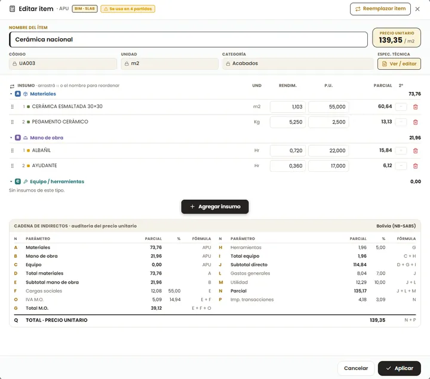Edit the rendimiento 1,103 of CERÁMICA ESMALTADA
The image size is (430, 379).
(288, 107)
